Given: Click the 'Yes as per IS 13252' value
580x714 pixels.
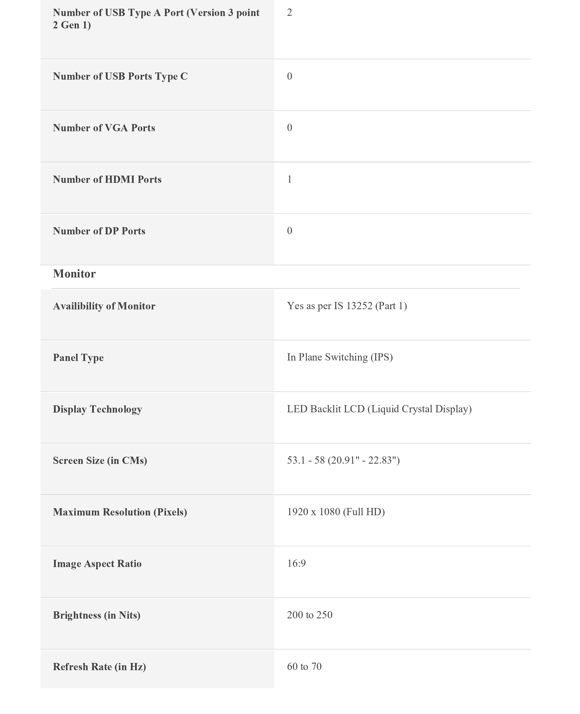Looking at the screenshot, I should coord(347,306).
